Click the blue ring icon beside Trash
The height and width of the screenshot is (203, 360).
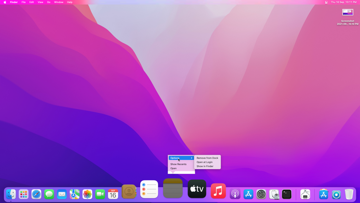click(336, 194)
